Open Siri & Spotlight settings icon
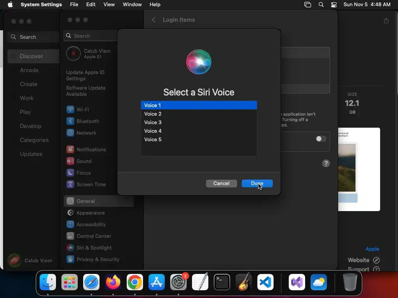398x298 pixels. coord(70,248)
